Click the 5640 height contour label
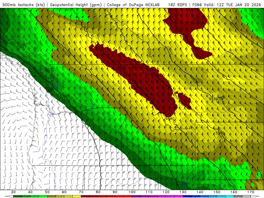This screenshot has width=264, height=198. tap(170, 118)
